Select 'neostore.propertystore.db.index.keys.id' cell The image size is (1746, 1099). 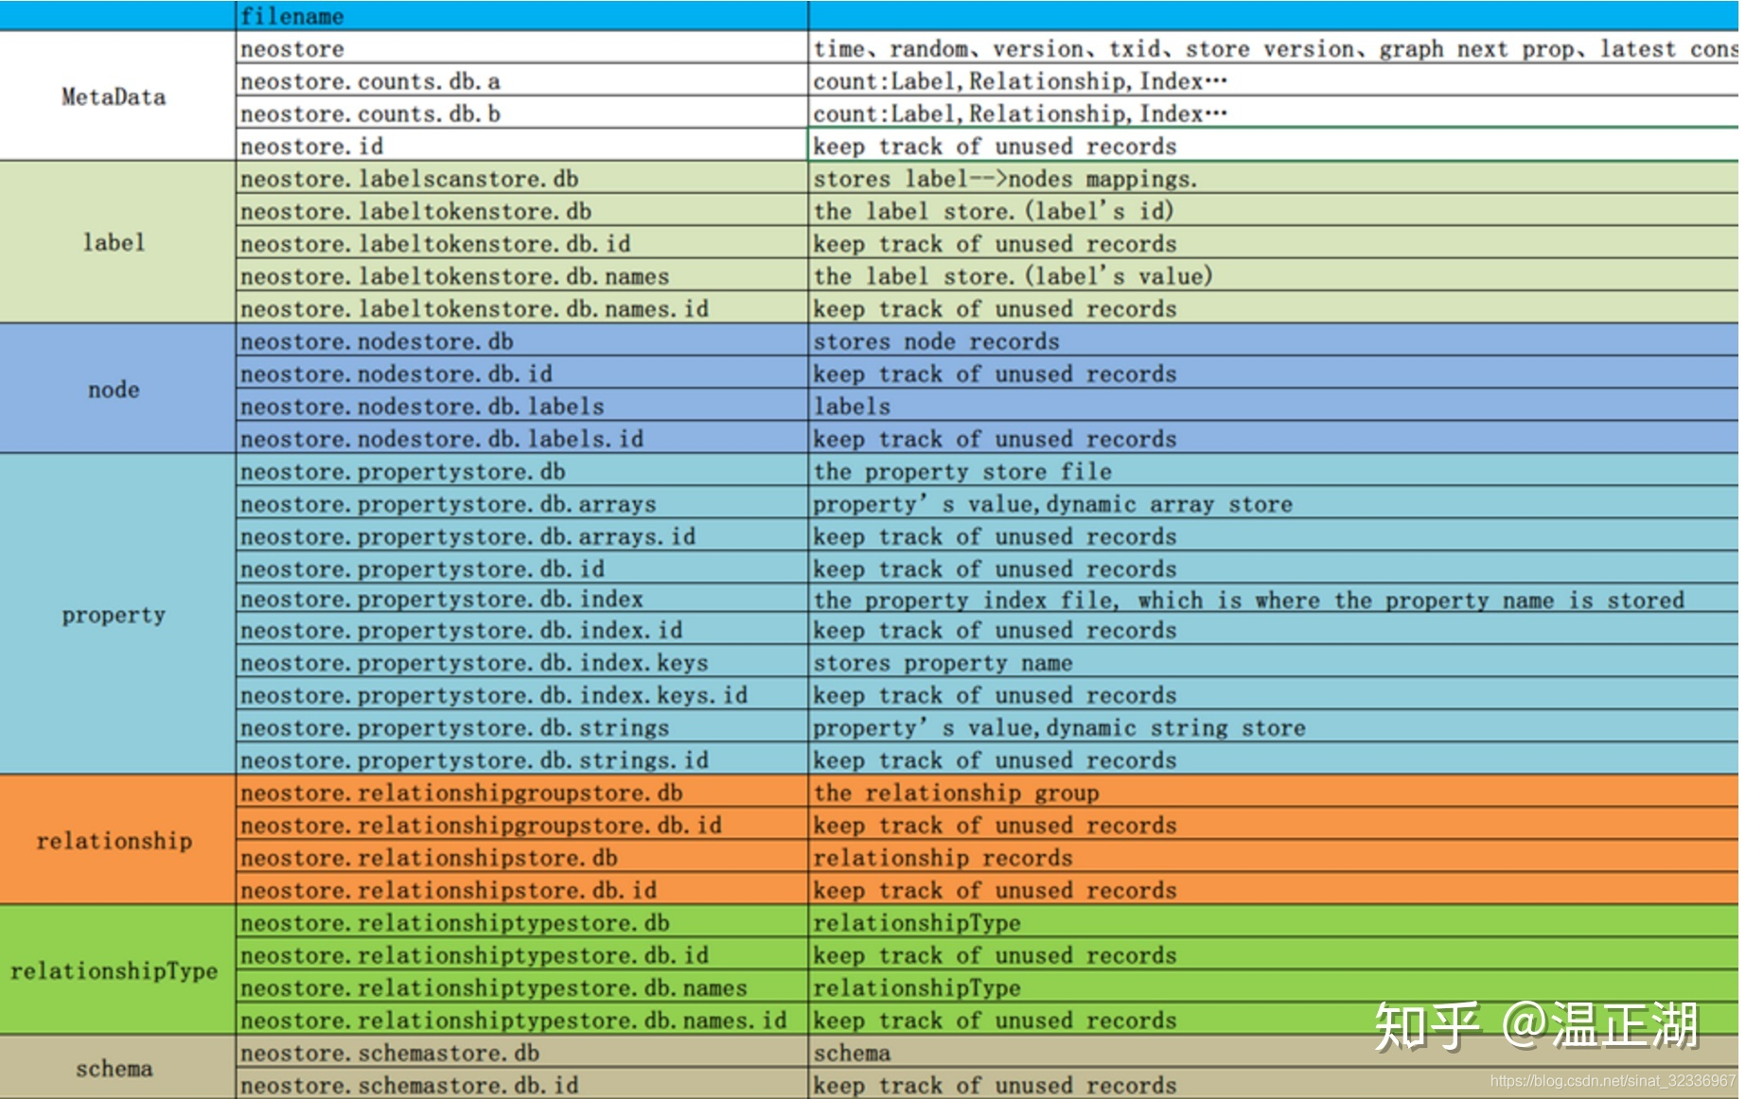tap(521, 695)
